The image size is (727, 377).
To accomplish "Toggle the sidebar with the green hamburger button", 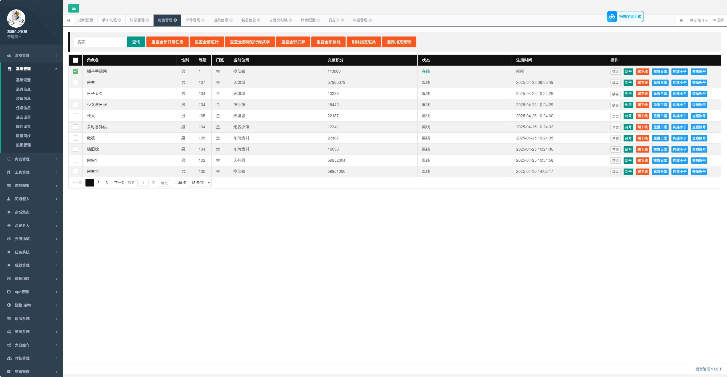I will tap(74, 8).
